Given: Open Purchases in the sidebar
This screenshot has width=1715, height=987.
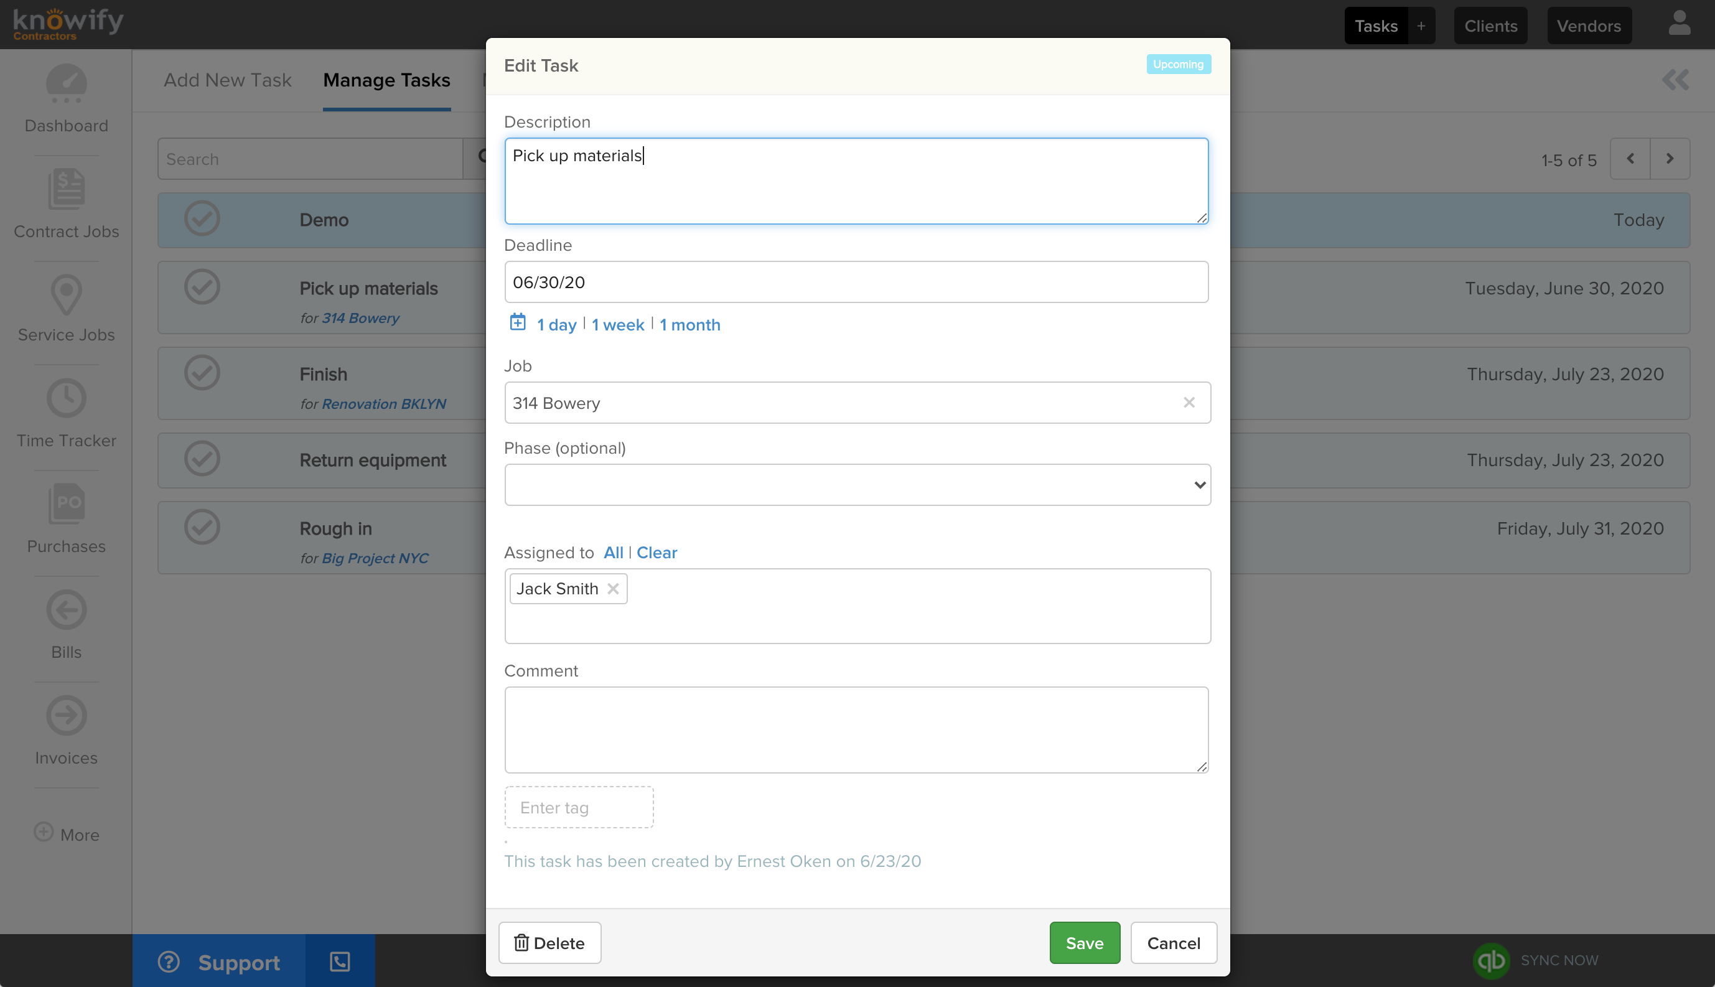Looking at the screenshot, I should [x=67, y=519].
